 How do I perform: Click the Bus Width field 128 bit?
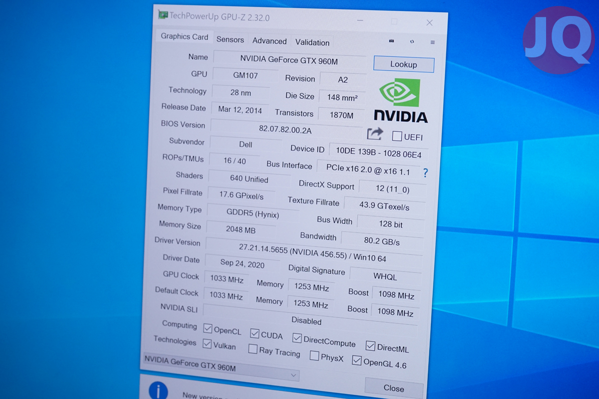391,224
